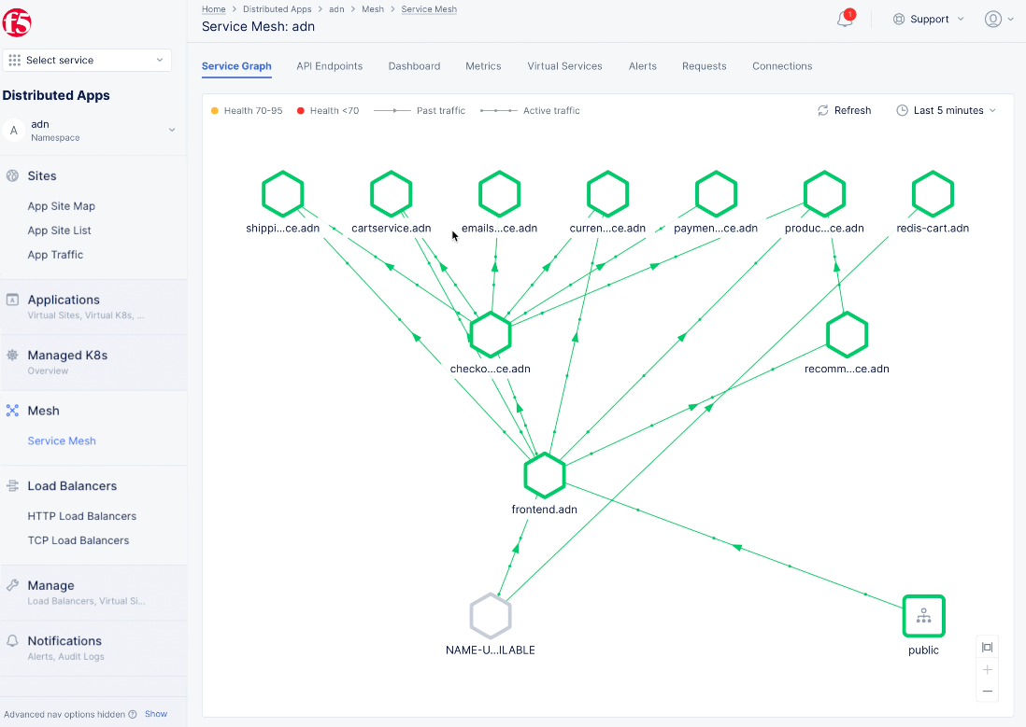Select the Mesh icon in the sidebar
Image resolution: width=1026 pixels, height=727 pixels.
(13, 410)
